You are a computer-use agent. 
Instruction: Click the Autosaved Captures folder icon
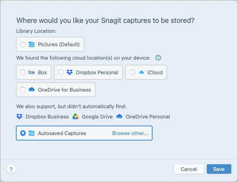(32, 133)
